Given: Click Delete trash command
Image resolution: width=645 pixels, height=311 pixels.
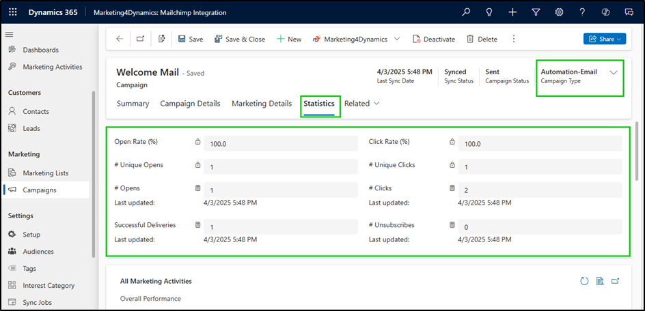Looking at the screenshot, I should tap(482, 39).
